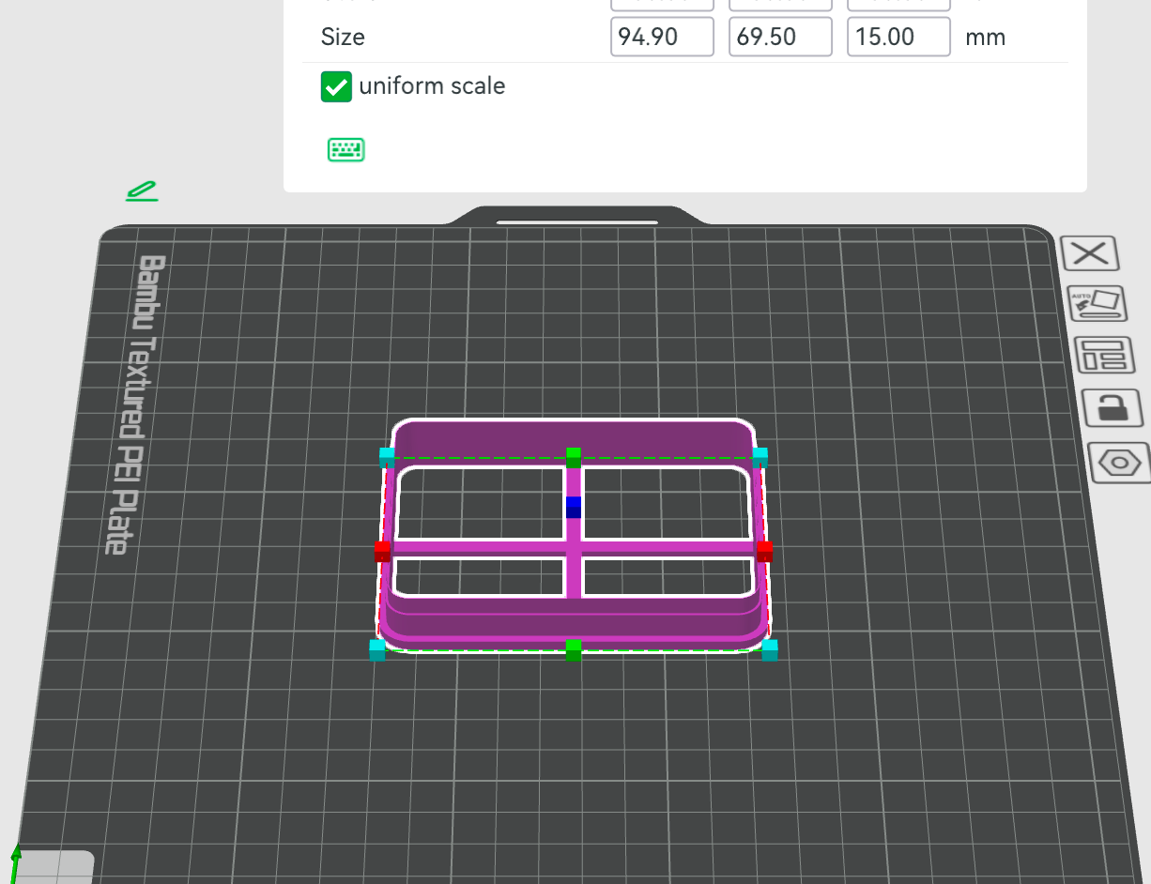Screen dimensions: 1151x884
Task: Click the blue Z-axis scale handle
Action: pos(574,507)
